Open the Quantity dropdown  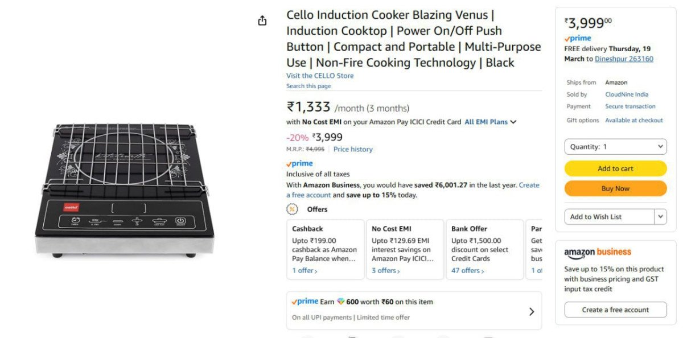(615, 146)
